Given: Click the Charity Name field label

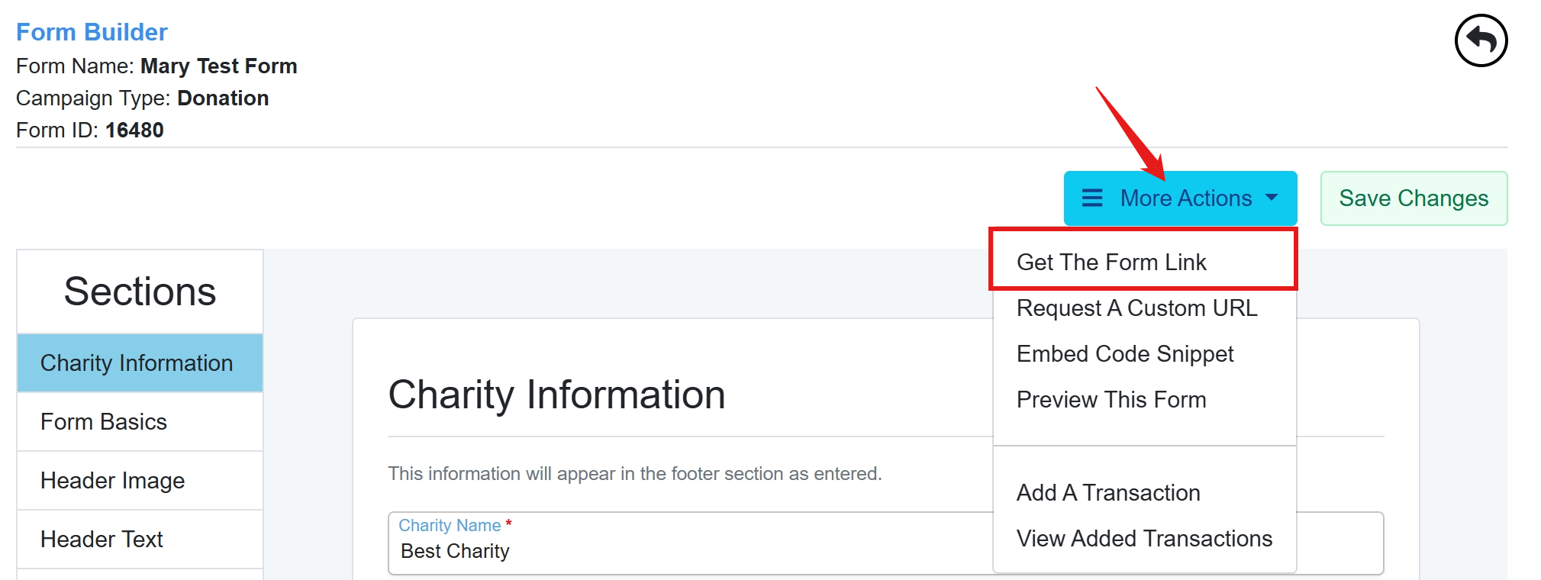Looking at the screenshot, I should click(x=450, y=525).
